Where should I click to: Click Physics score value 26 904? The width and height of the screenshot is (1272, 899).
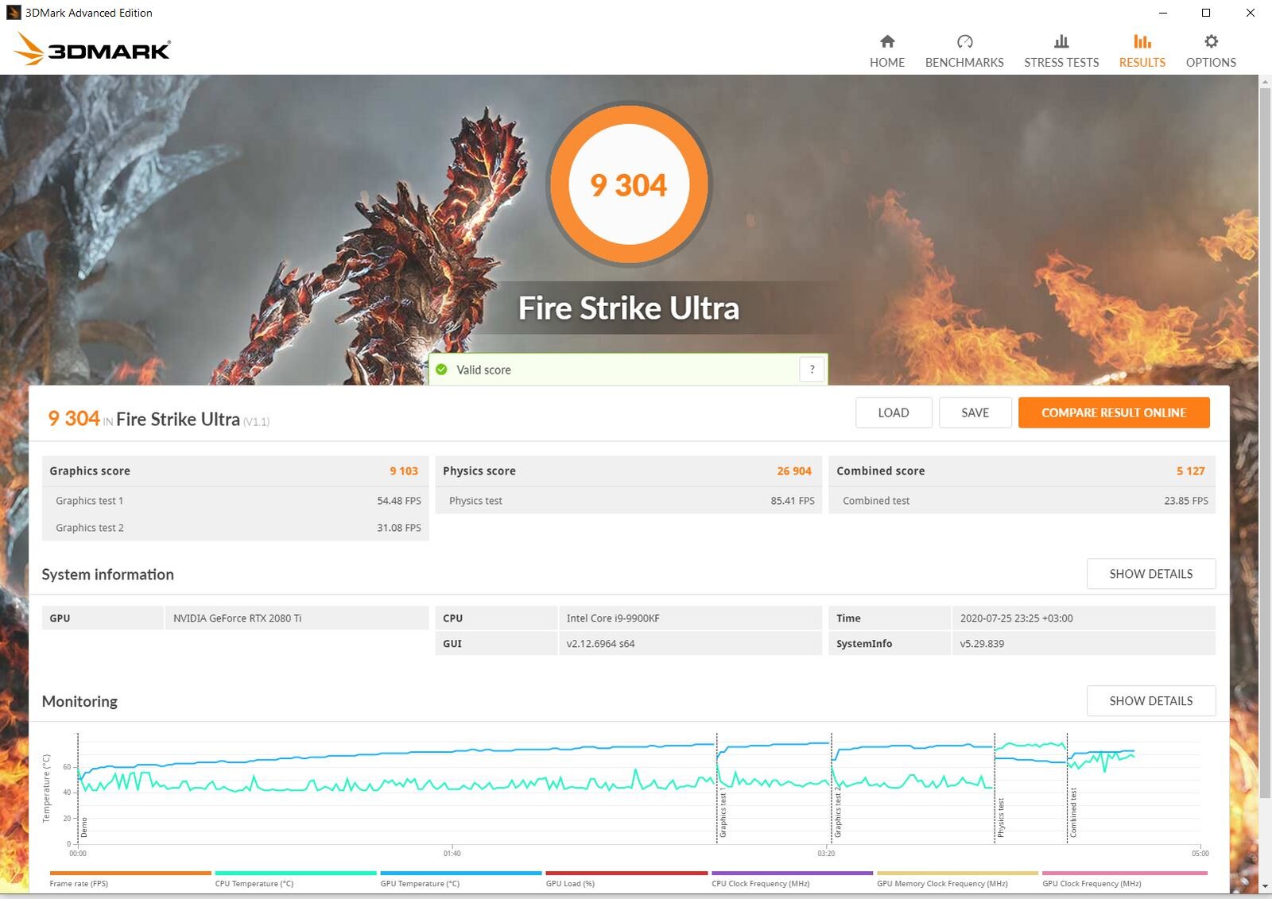(x=794, y=471)
